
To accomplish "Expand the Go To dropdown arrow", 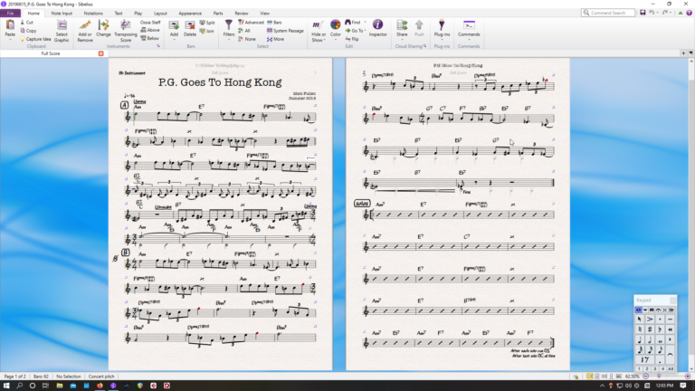I will click(x=365, y=31).
